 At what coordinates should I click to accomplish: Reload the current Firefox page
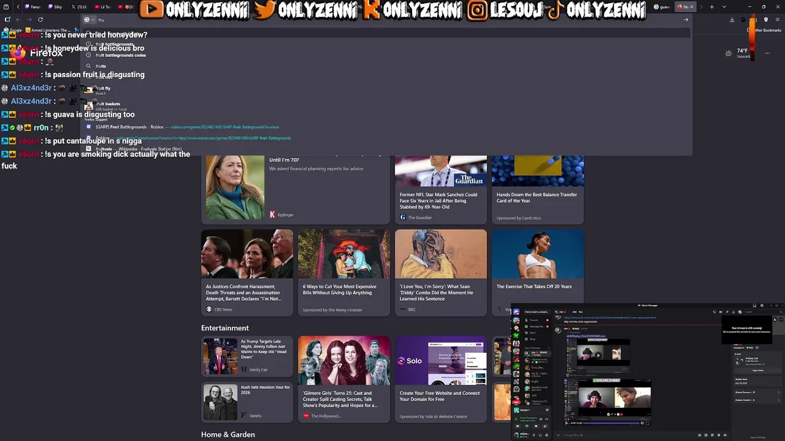point(40,20)
